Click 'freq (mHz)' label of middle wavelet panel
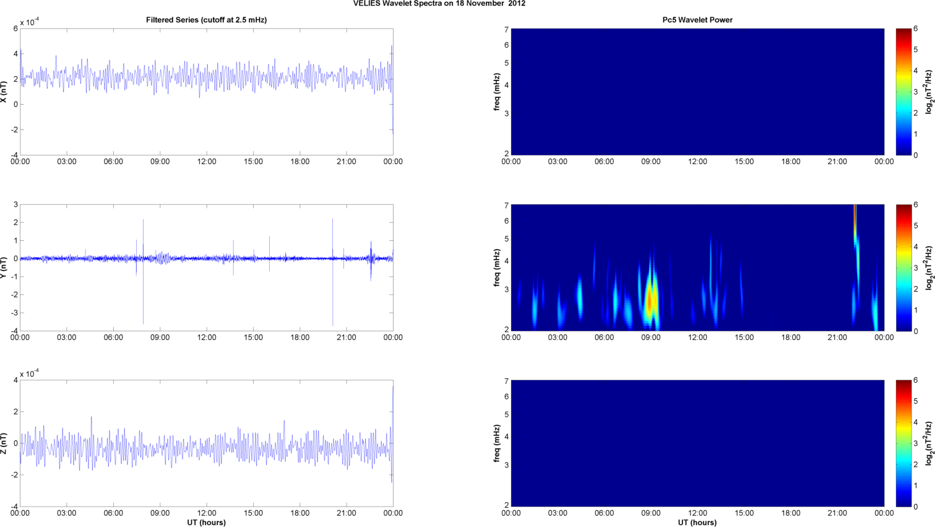The height and width of the screenshot is (527, 935). [497, 268]
